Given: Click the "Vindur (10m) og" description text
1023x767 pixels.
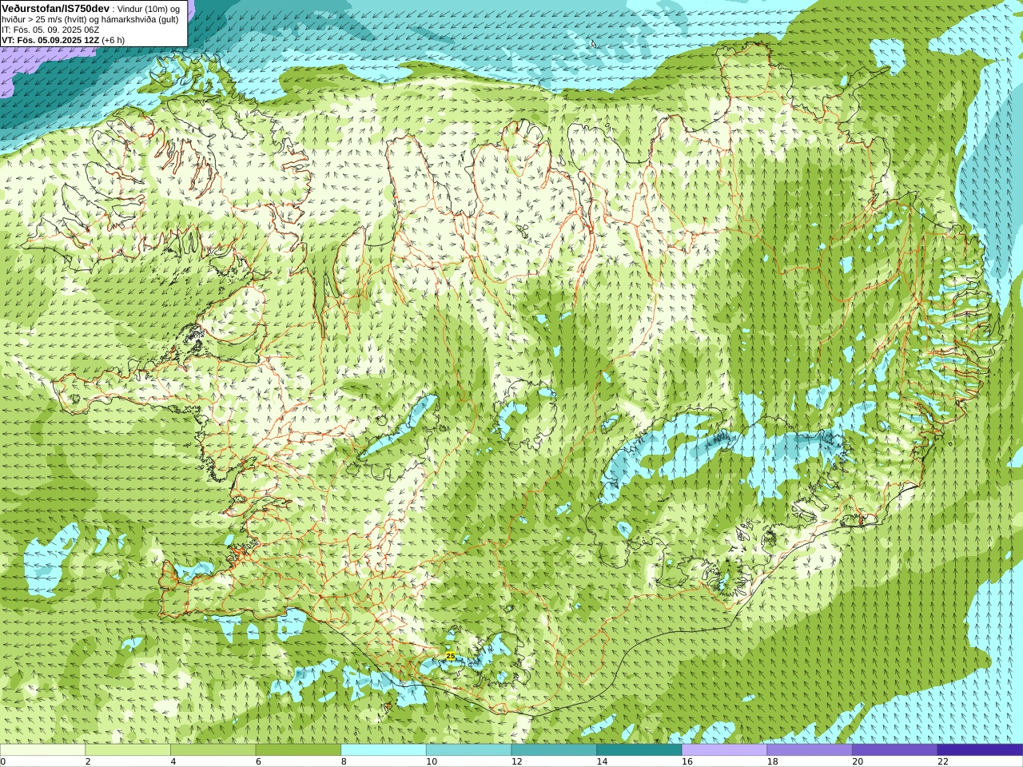Looking at the screenshot, I should pos(149,9).
